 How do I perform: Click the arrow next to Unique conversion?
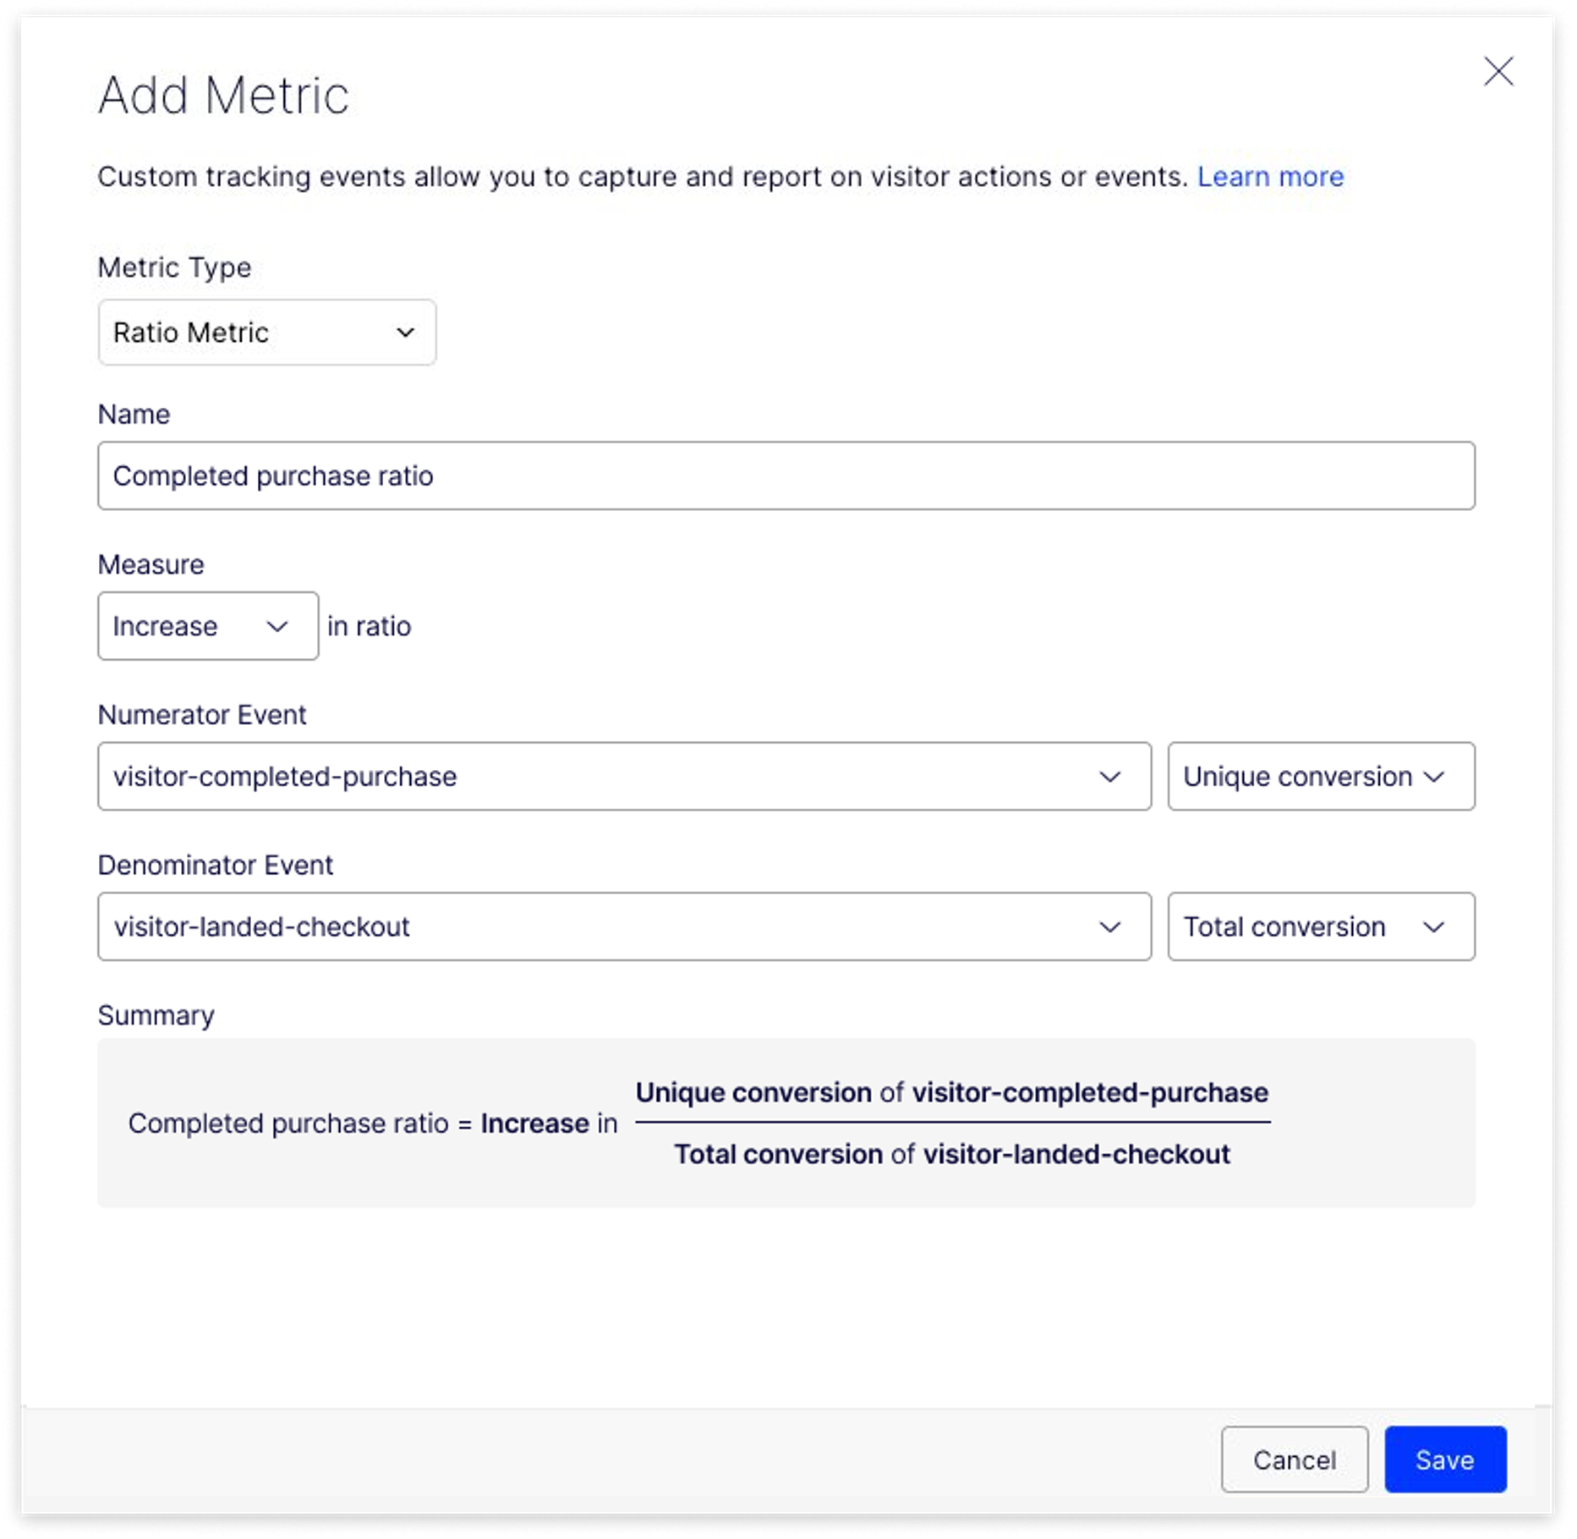pos(1434,777)
